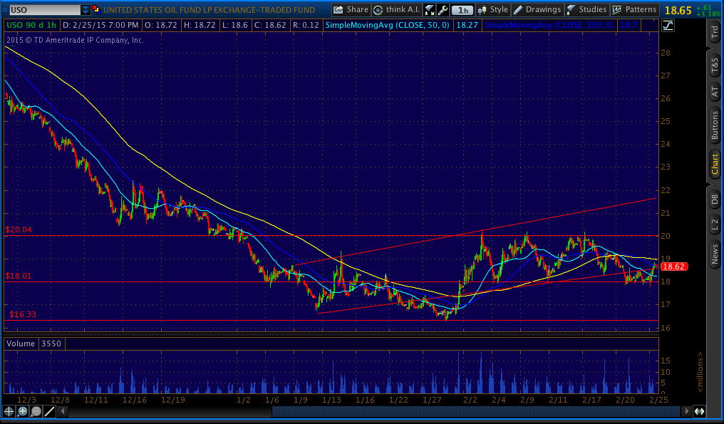Click SimpleMovingAvg (CLOSE, 100, 0) study label
The image size is (724, 424).
(549, 25)
